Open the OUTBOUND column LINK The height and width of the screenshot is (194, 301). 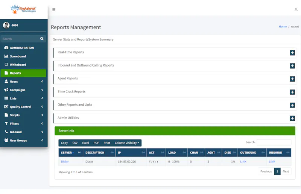[243, 162]
